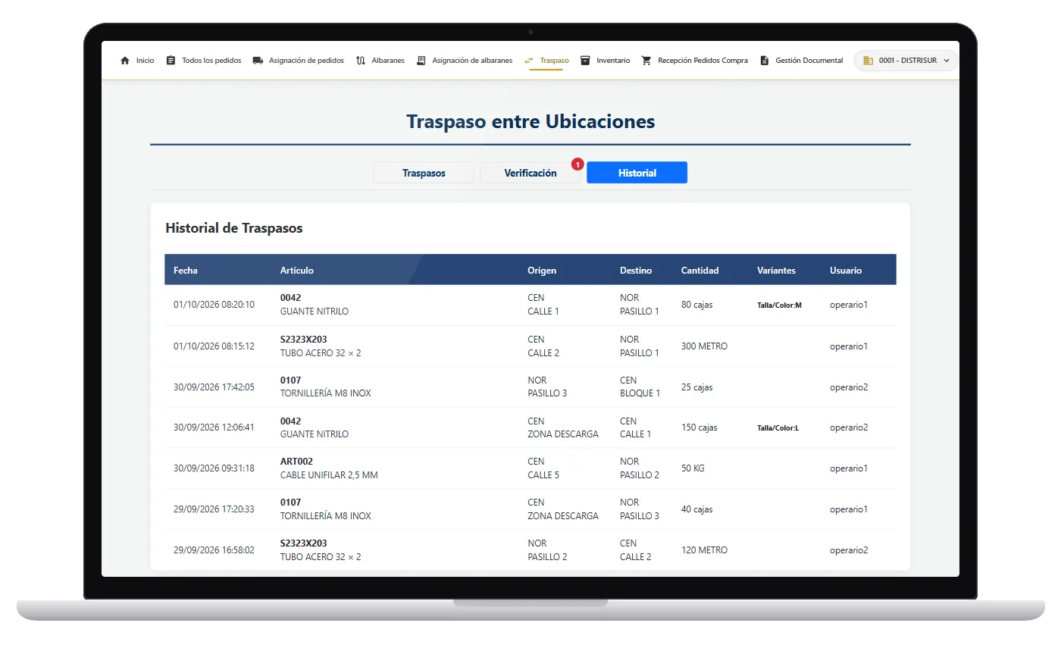
Task: Open Asignación de pedidos link
Action: [x=306, y=61]
